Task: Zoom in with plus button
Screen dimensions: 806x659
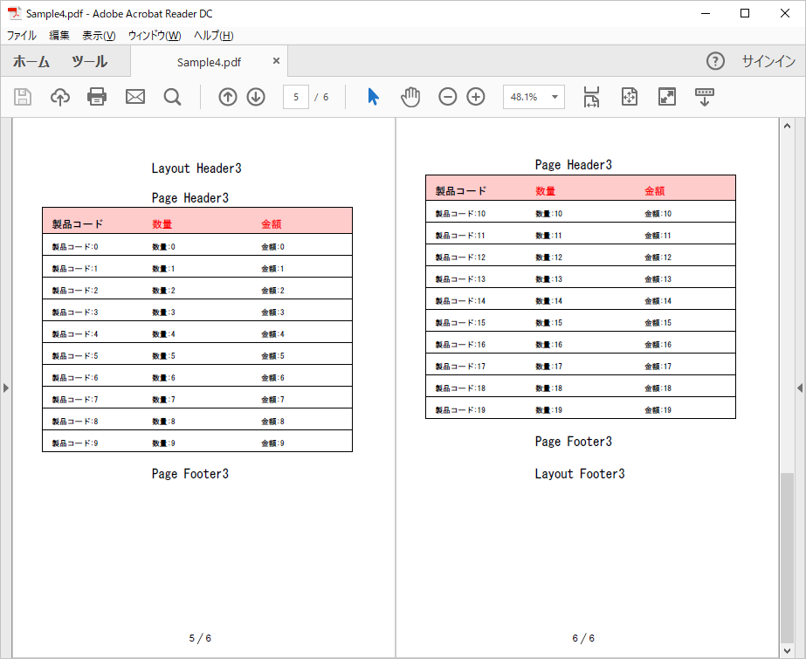Action: point(476,97)
